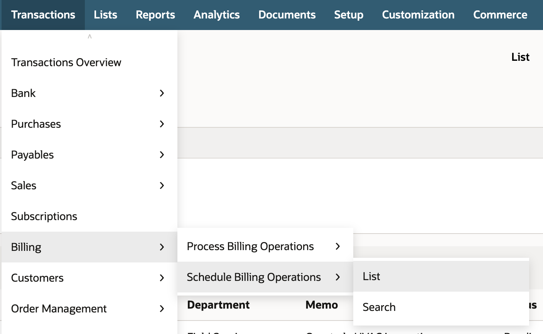Click the Memo column header
Image resolution: width=543 pixels, height=334 pixels.
click(x=322, y=305)
